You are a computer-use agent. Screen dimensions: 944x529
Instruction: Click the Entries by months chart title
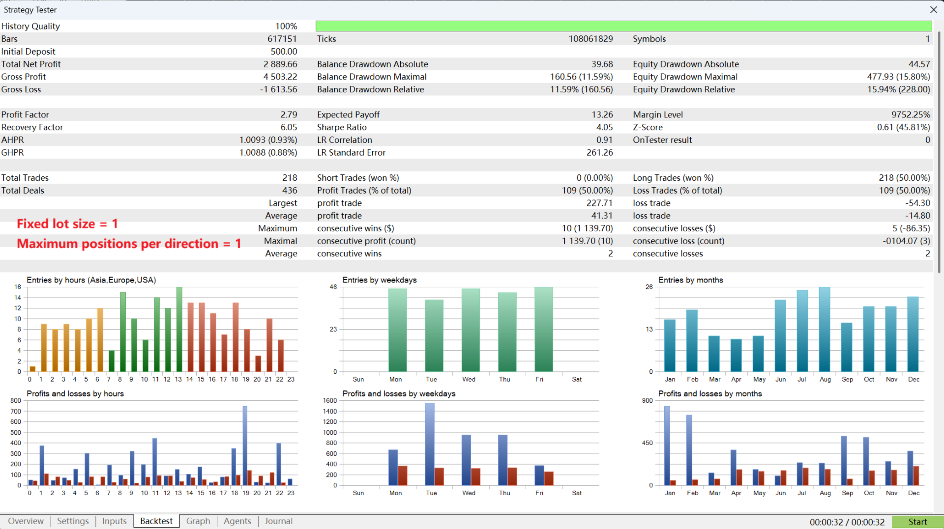[691, 280]
